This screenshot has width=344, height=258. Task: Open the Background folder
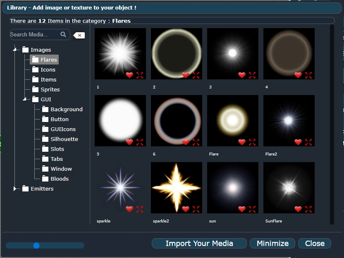click(x=62, y=109)
